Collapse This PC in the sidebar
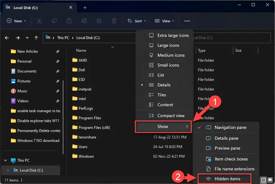Viewport: 275px width, 184px height. point(5,160)
